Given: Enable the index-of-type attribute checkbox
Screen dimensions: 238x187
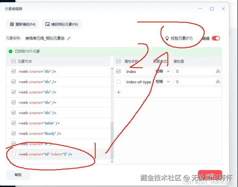Looking at the screenshot, I should point(118,82).
